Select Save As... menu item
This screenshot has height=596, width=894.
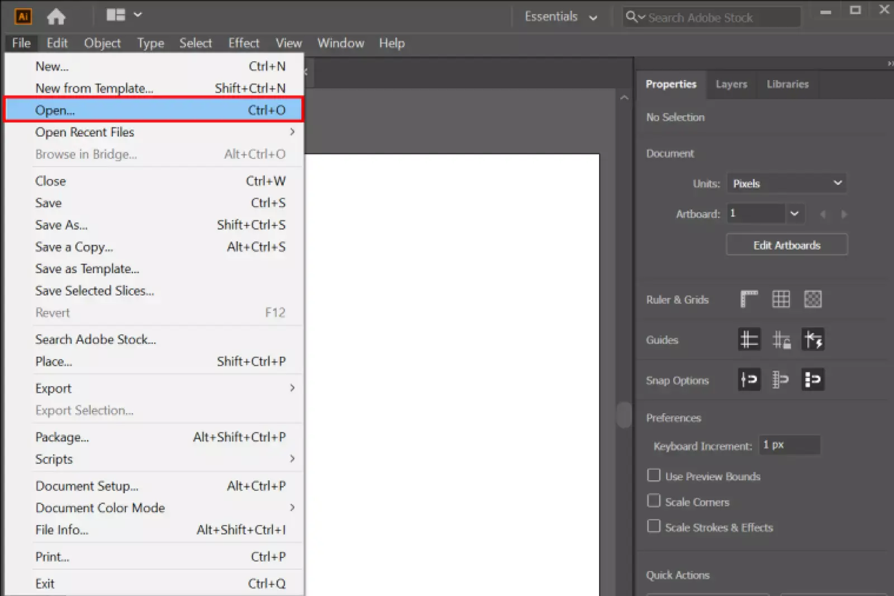click(x=154, y=225)
